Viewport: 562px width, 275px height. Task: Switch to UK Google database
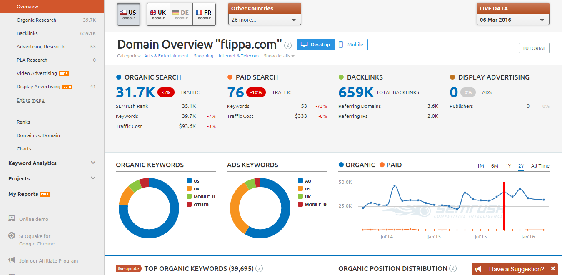[158, 15]
